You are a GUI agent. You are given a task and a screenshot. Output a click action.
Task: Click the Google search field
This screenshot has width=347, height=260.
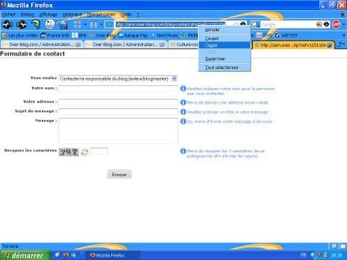pyautogui.click(x=288, y=24)
